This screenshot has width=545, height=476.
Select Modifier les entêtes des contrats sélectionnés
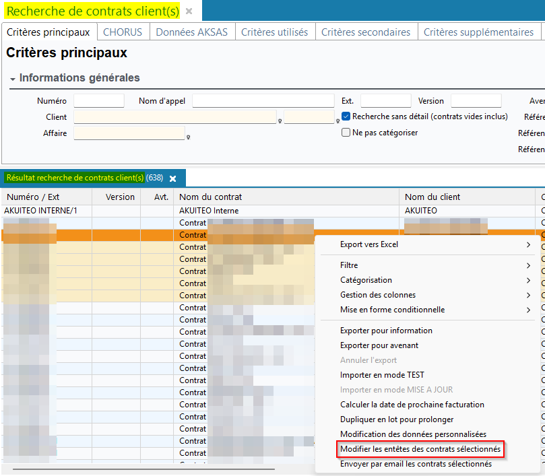coord(420,449)
